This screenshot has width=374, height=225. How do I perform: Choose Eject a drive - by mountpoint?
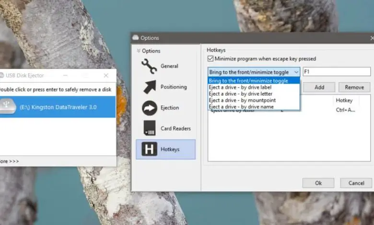(254, 100)
